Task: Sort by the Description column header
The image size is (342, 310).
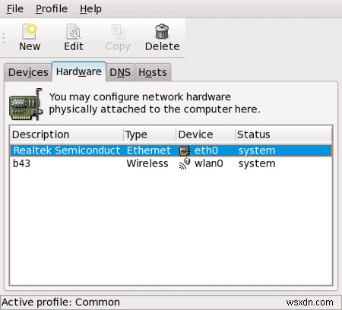Action: (67, 134)
